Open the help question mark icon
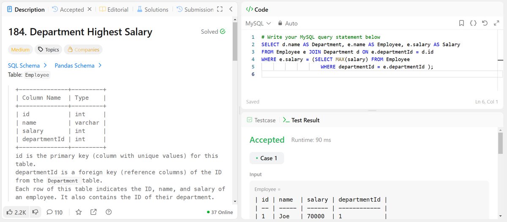The width and height of the screenshot is (507, 222). [x=109, y=212]
